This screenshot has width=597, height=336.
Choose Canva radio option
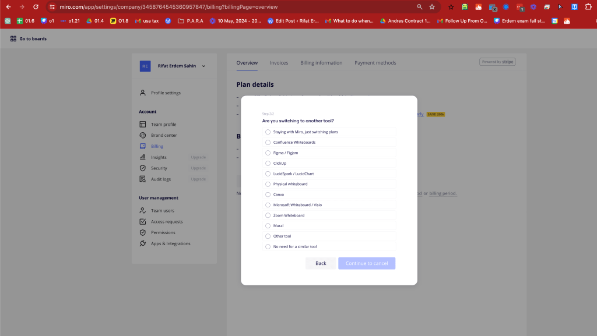pyautogui.click(x=268, y=194)
